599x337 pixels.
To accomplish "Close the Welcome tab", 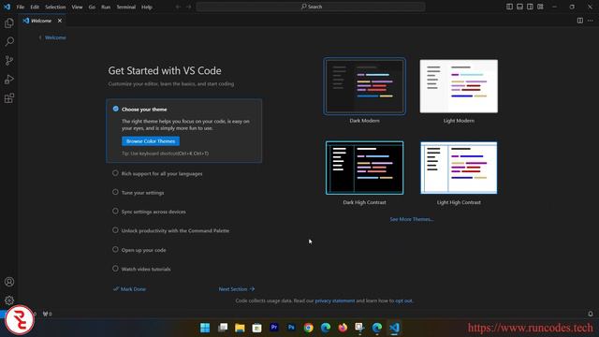I will pos(60,21).
